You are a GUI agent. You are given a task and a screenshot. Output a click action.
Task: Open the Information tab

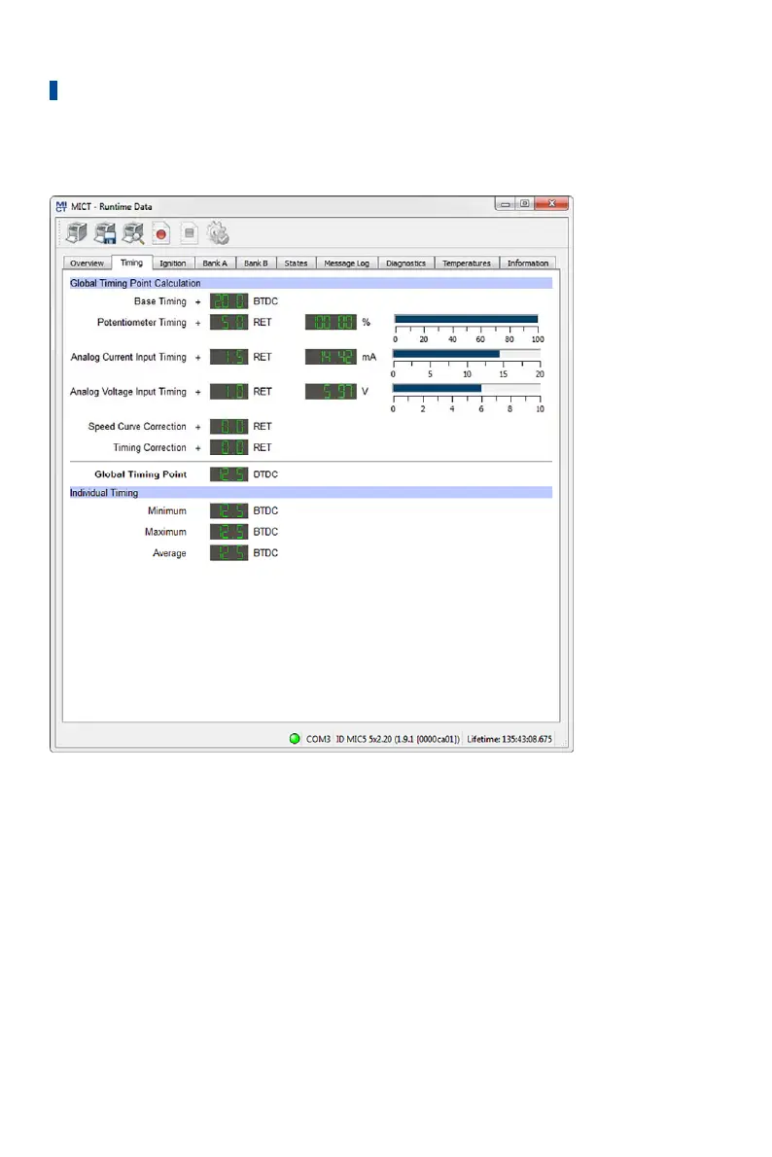click(x=528, y=263)
